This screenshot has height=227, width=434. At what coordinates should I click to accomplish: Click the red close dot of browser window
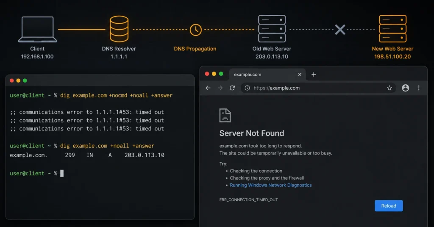pos(207,74)
